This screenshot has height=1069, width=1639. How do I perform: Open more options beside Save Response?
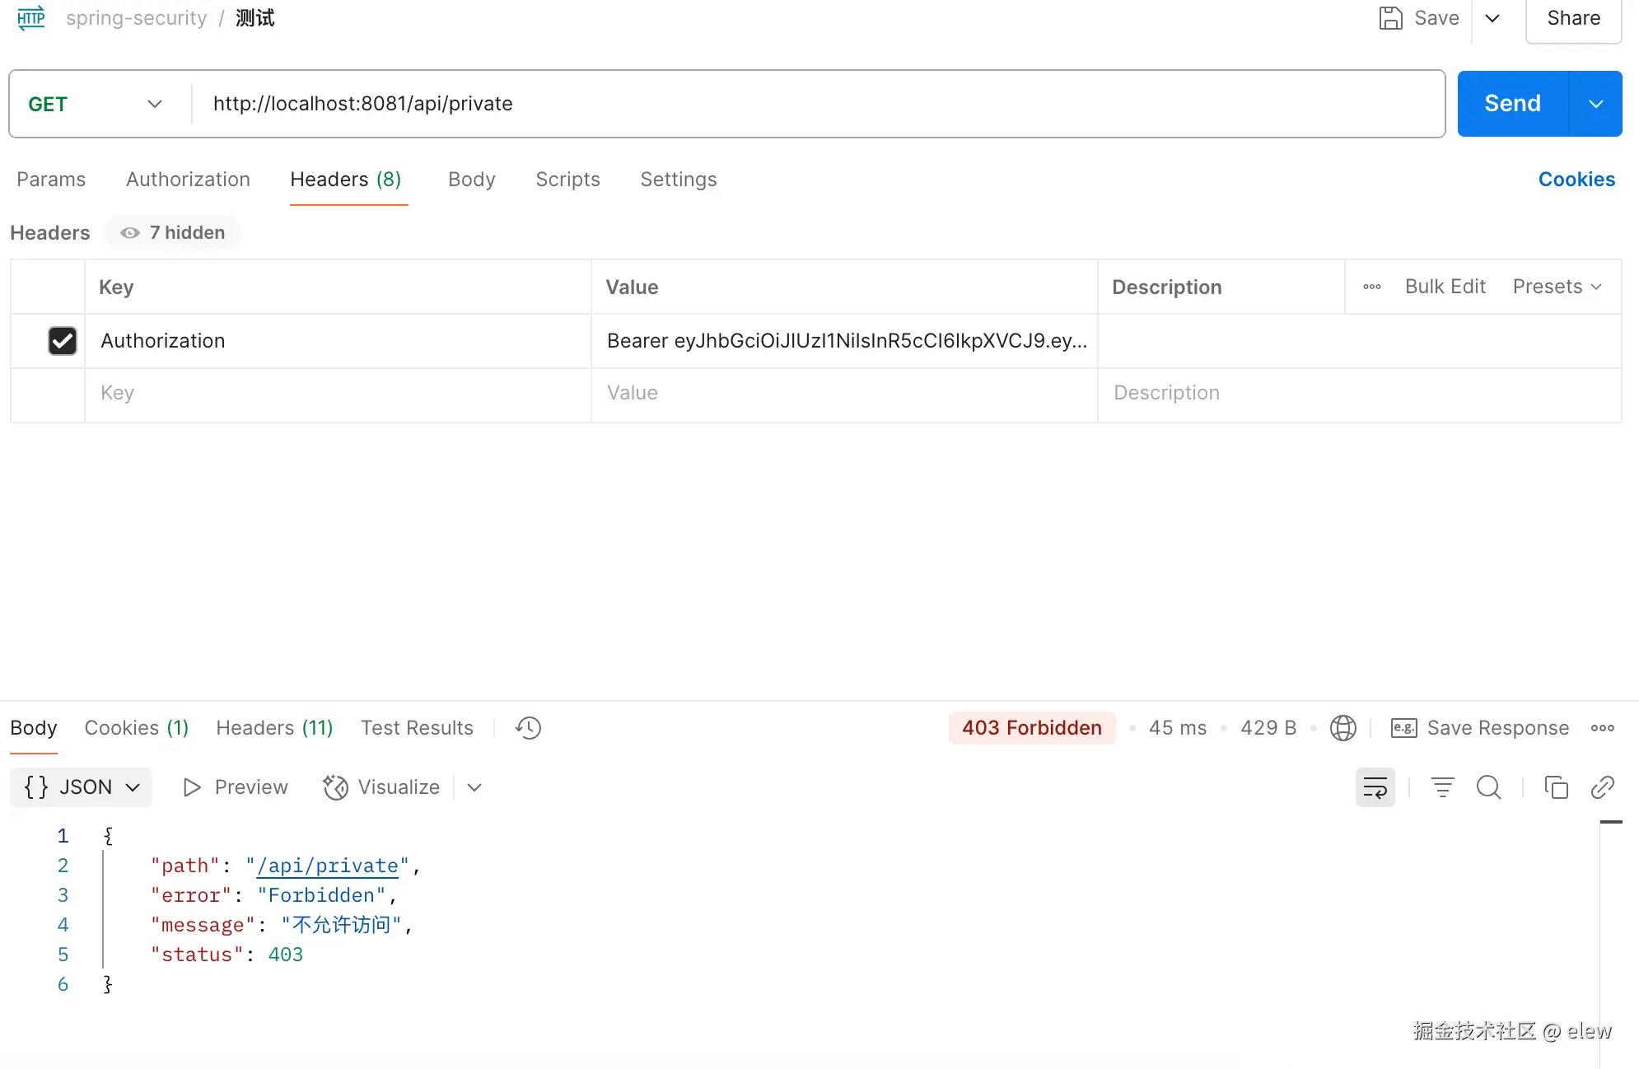1602,728
